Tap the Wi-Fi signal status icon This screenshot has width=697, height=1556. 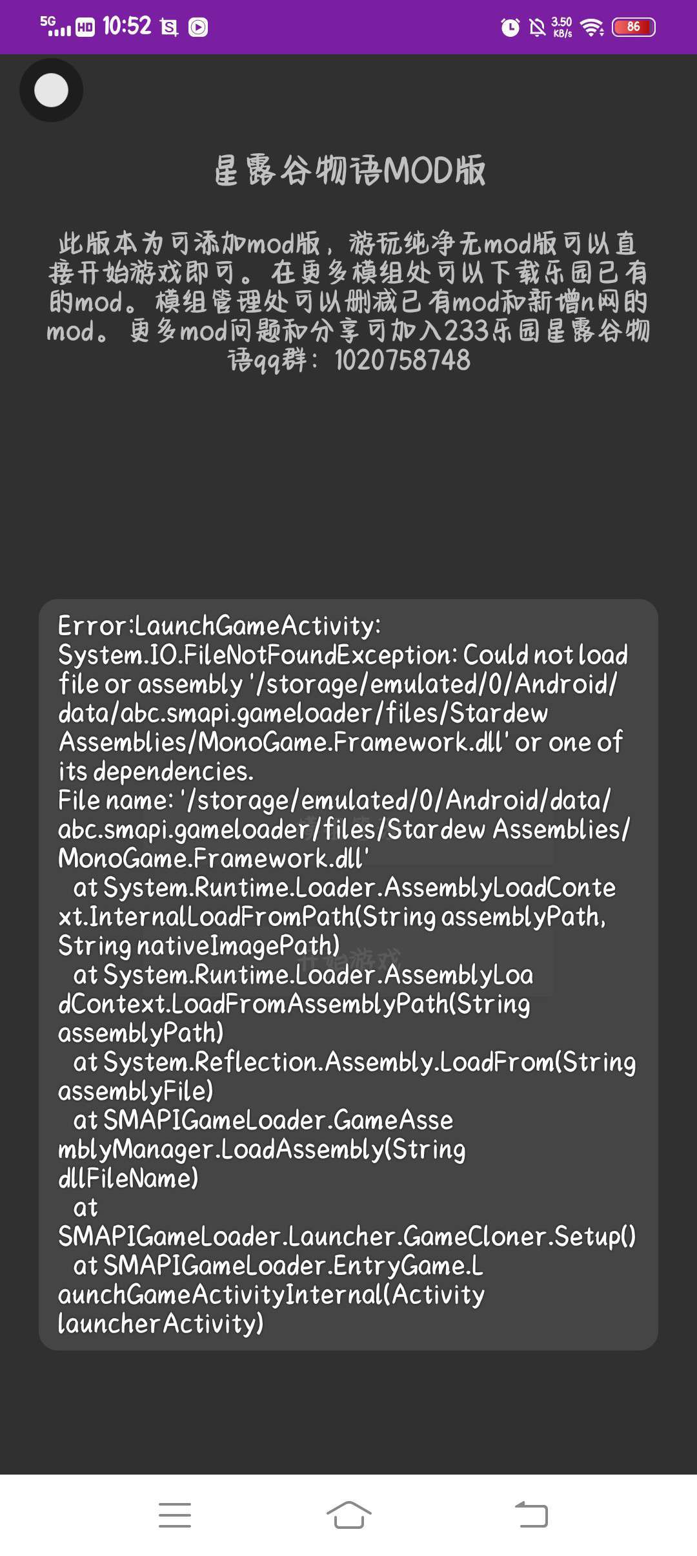pyautogui.click(x=591, y=27)
